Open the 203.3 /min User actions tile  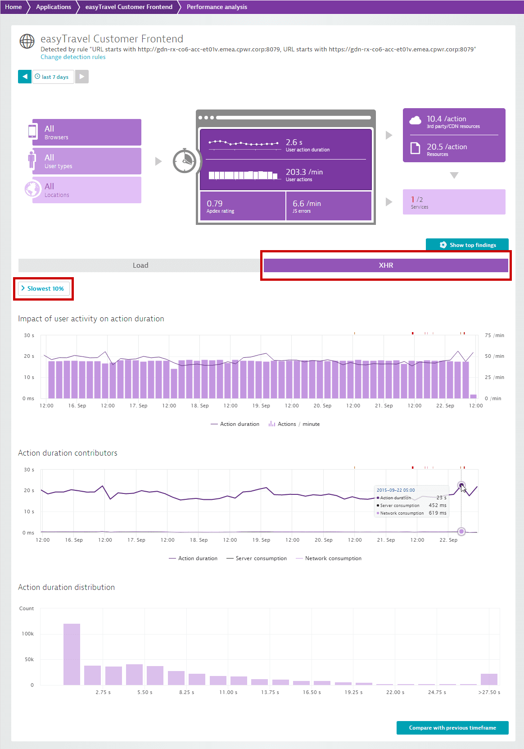coord(286,175)
